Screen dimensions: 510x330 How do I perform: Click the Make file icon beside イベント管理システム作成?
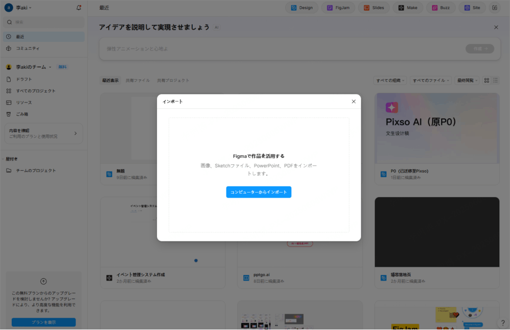coord(109,278)
